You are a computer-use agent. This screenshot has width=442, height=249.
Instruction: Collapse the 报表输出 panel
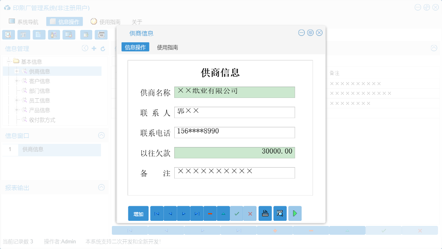click(101, 187)
